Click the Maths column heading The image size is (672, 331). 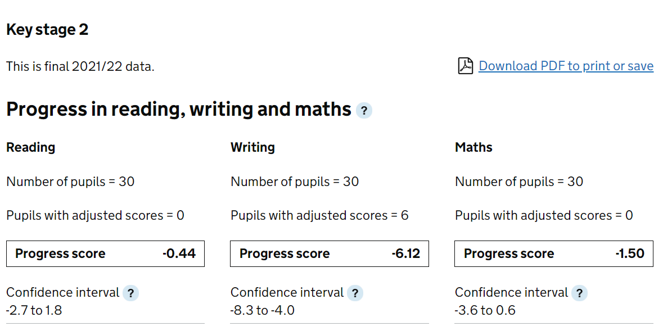click(x=473, y=147)
